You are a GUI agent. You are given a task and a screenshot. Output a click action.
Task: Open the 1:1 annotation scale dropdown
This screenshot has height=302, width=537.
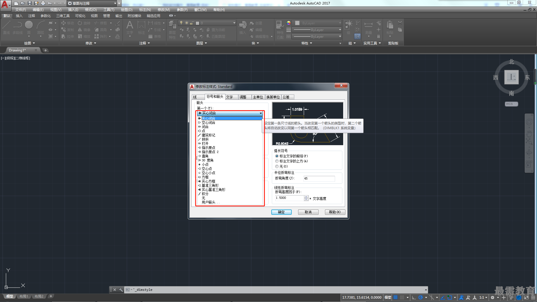pos(483,298)
